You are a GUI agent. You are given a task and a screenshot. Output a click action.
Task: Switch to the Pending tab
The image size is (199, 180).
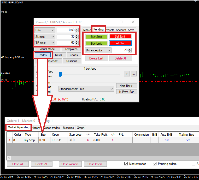tap(98, 29)
